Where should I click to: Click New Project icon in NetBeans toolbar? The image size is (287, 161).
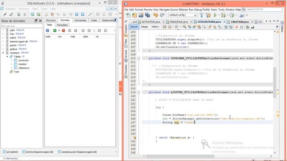pos(135,15)
